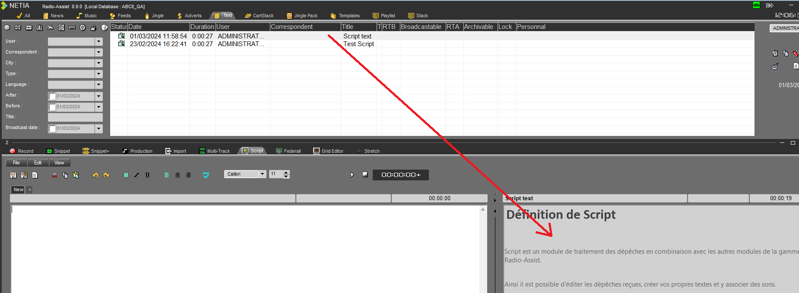799x293 pixels.
Task: Open the Edit menu button
Action: [38, 163]
